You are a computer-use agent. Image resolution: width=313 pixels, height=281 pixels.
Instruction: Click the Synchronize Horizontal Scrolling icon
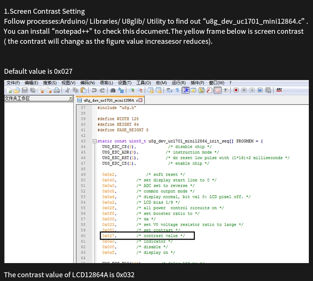click(159, 90)
